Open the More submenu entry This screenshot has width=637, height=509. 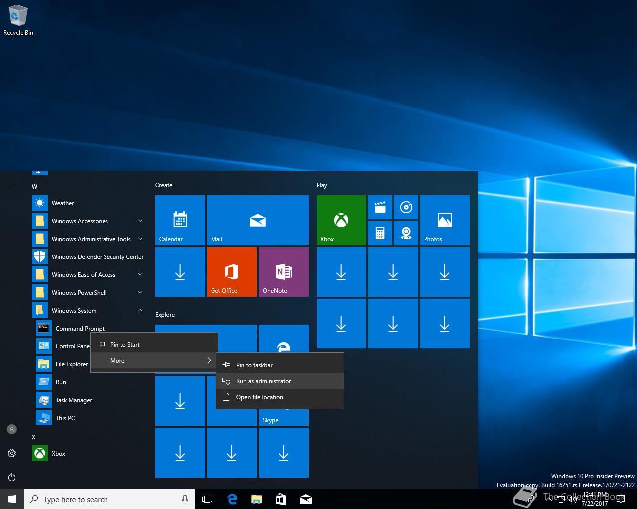(154, 361)
